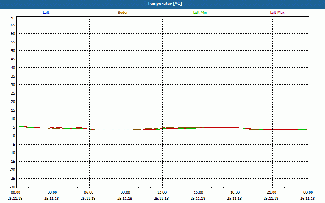This screenshot has width=325, height=203.
Task: Click the -15 value on temperature axis
Action: (13, 161)
